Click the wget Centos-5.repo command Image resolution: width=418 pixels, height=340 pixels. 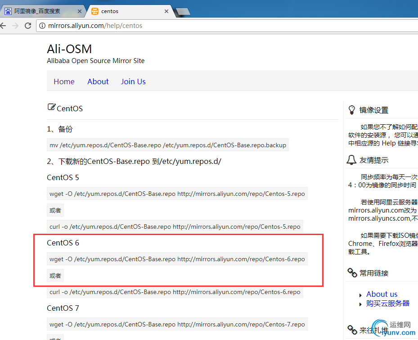tap(177, 194)
